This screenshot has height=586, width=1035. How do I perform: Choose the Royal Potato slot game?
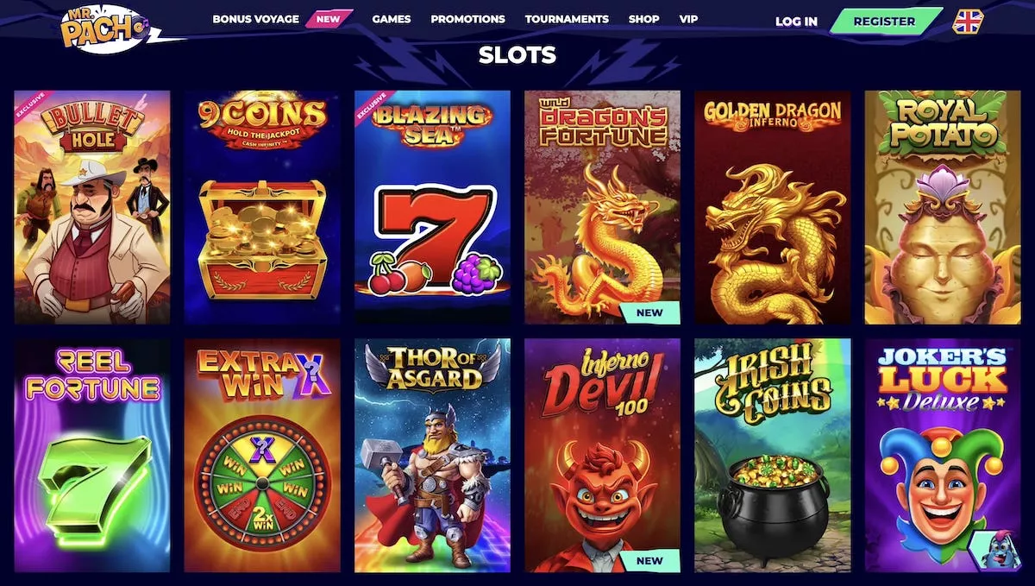point(943,207)
